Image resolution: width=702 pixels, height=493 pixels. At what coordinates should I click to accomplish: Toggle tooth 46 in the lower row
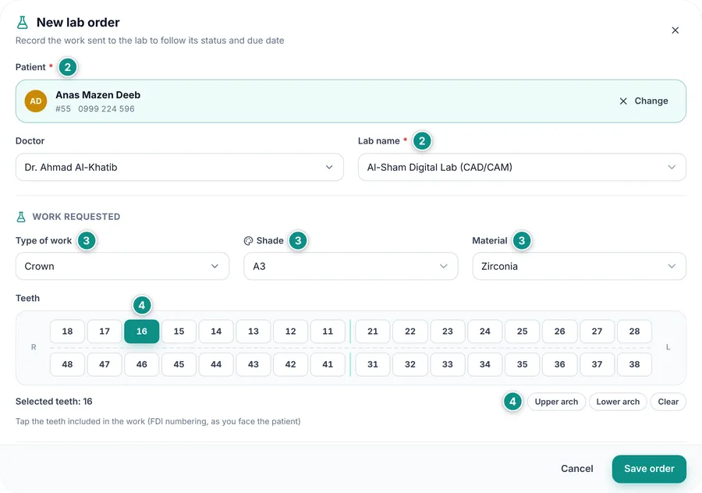[141, 364]
